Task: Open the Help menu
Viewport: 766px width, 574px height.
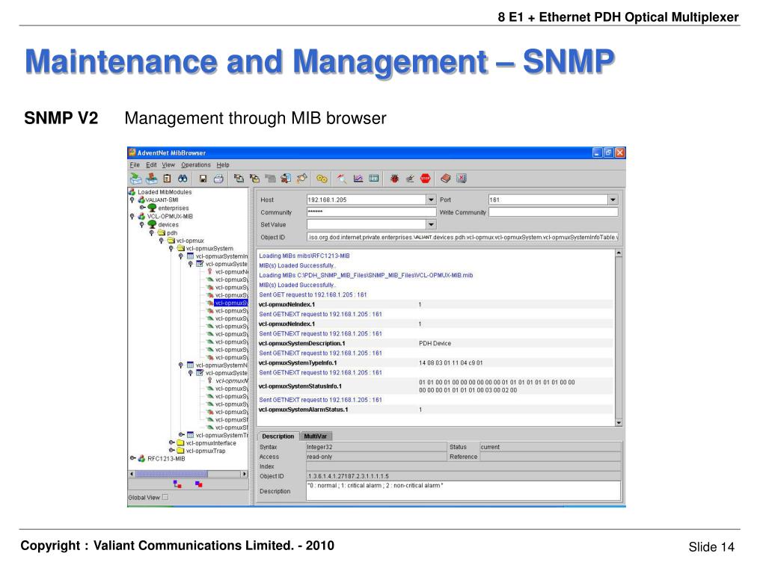Action: tap(223, 165)
